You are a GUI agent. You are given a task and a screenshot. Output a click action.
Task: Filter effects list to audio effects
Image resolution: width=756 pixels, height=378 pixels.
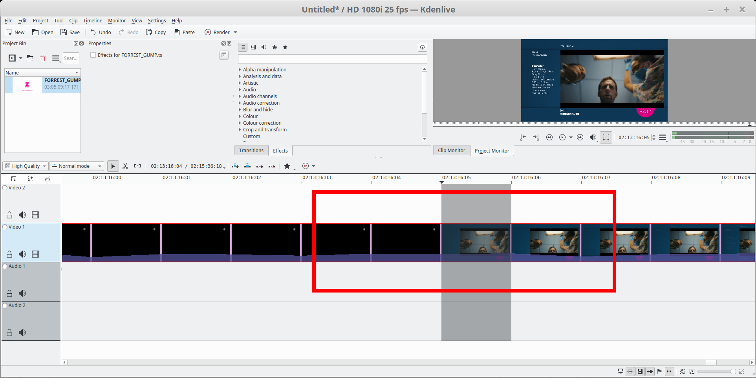coord(264,47)
